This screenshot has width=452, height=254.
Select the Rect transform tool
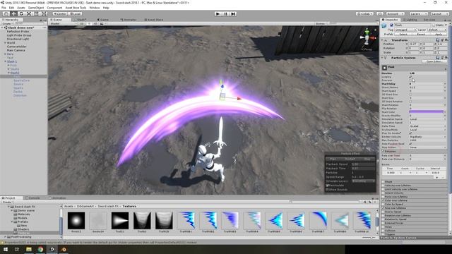(36, 13)
